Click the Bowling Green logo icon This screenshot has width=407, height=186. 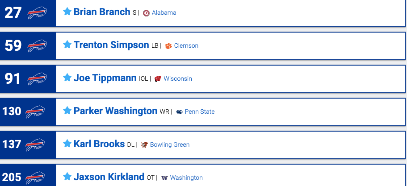pyautogui.click(x=144, y=145)
